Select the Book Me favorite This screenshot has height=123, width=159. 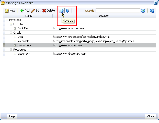pyautogui.click(x=22, y=28)
